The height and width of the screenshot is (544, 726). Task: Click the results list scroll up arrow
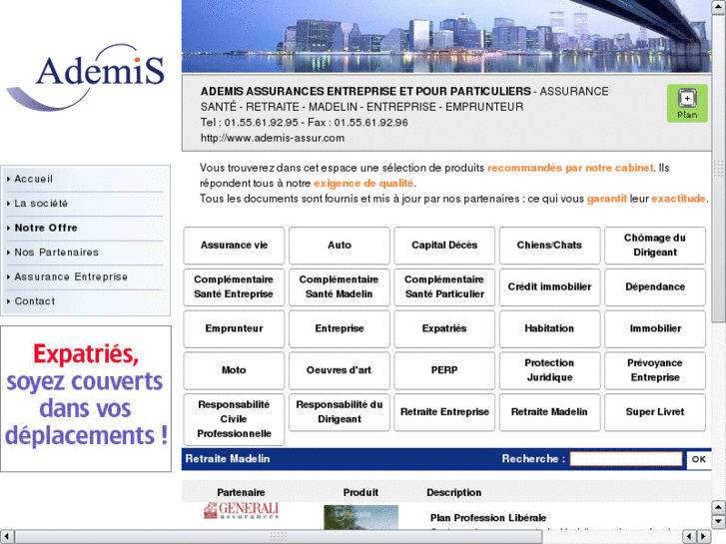718,507
